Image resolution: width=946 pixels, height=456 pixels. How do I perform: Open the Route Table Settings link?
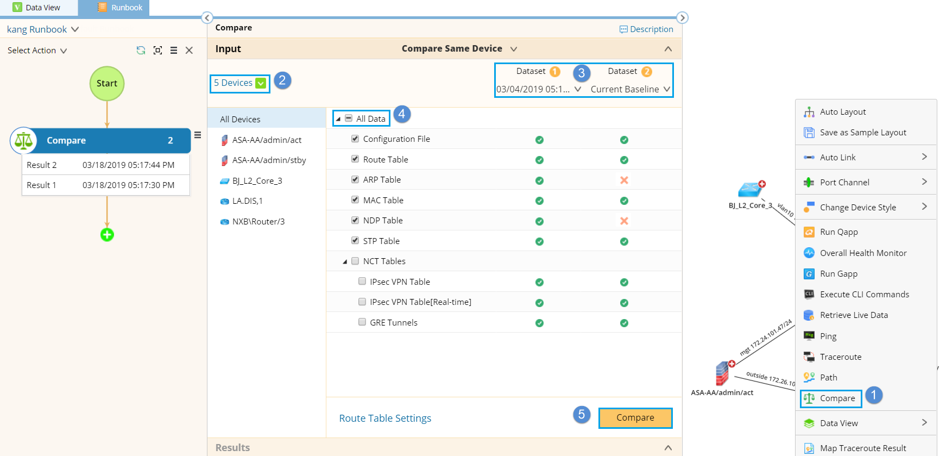coord(385,418)
